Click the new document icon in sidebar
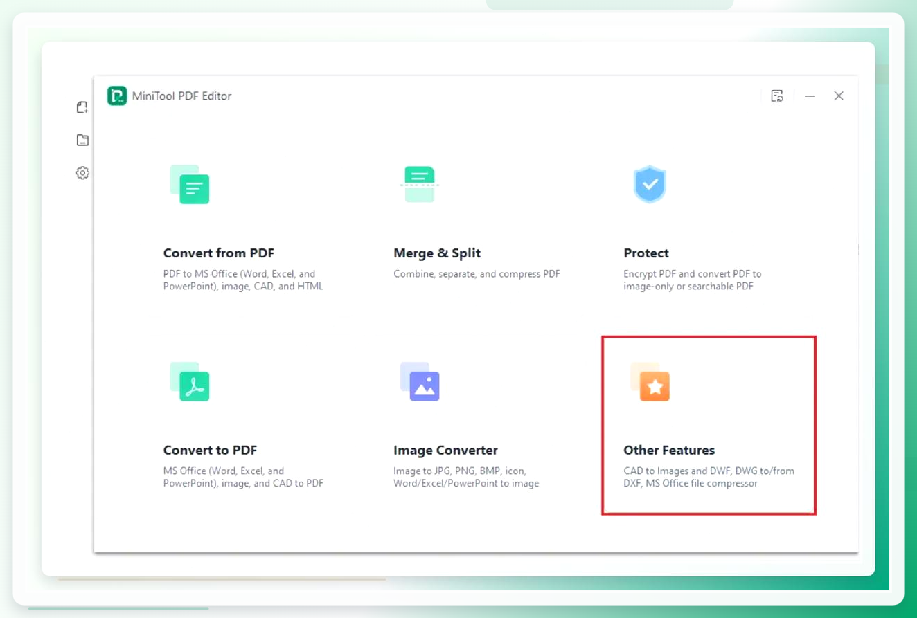The height and width of the screenshot is (618, 917). point(82,107)
